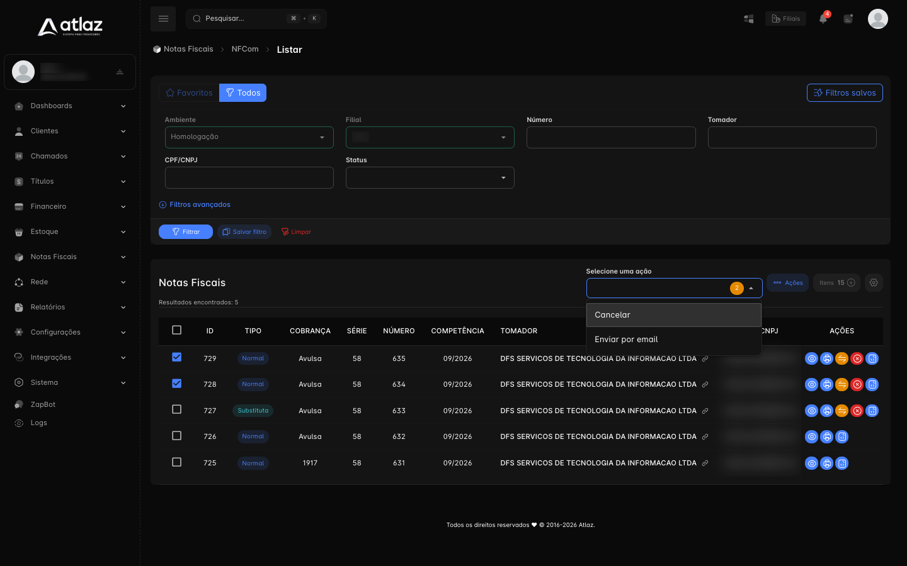Open the Filial dropdown
Screen dimensions: 907x566
(x=430, y=137)
